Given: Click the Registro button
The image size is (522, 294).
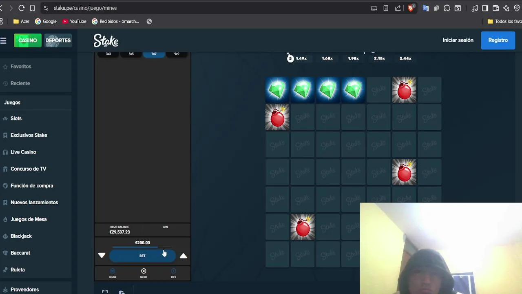Looking at the screenshot, I should (x=498, y=40).
